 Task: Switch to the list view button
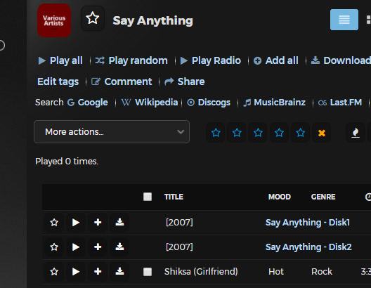pyautogui.click(x=344, y=20)
